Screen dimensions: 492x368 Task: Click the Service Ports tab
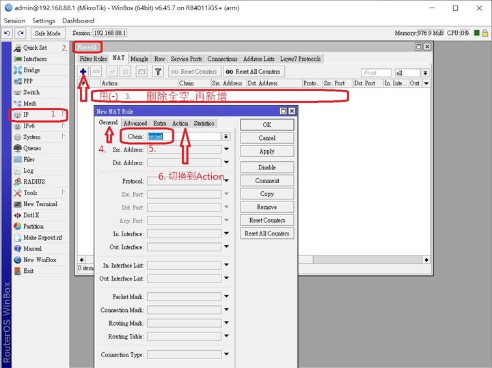coord(187,59)
